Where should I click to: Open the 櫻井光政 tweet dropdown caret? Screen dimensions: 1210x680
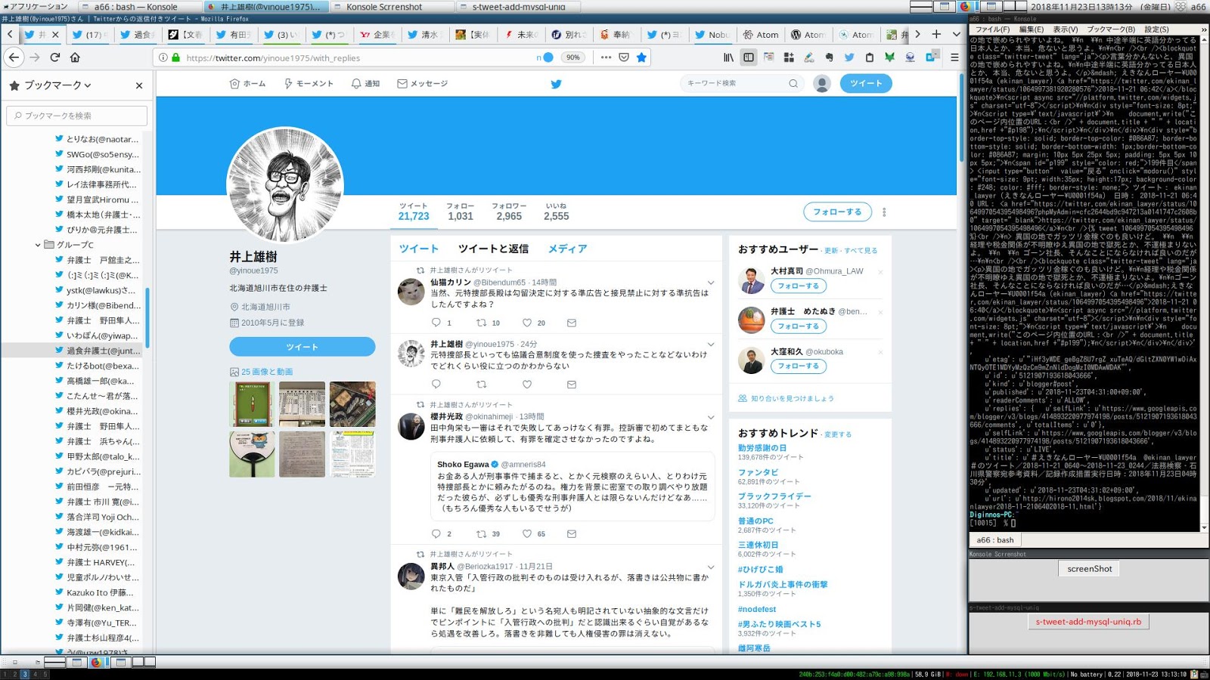tap(711, 417)
